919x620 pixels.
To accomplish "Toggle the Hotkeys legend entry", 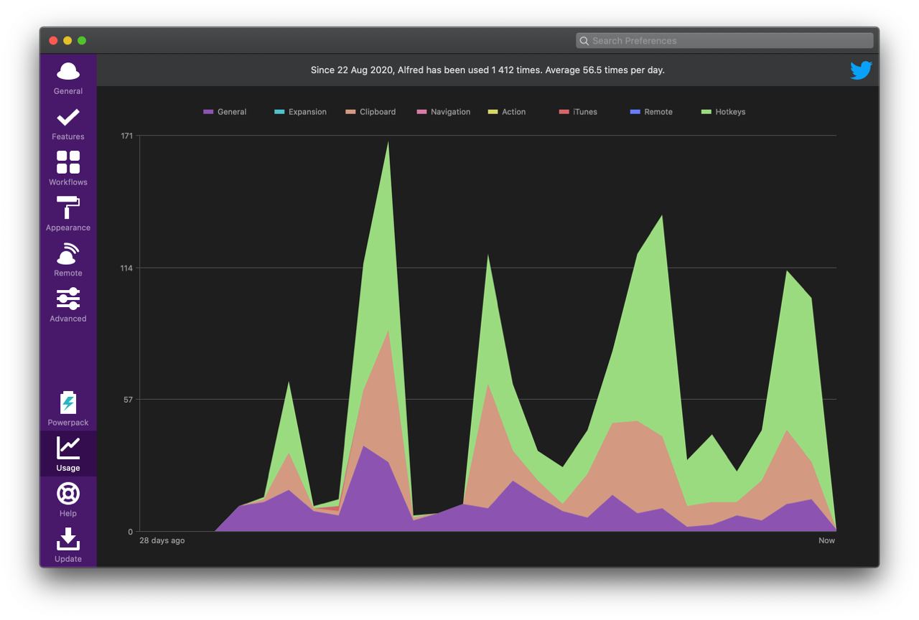I will point(723,112).
